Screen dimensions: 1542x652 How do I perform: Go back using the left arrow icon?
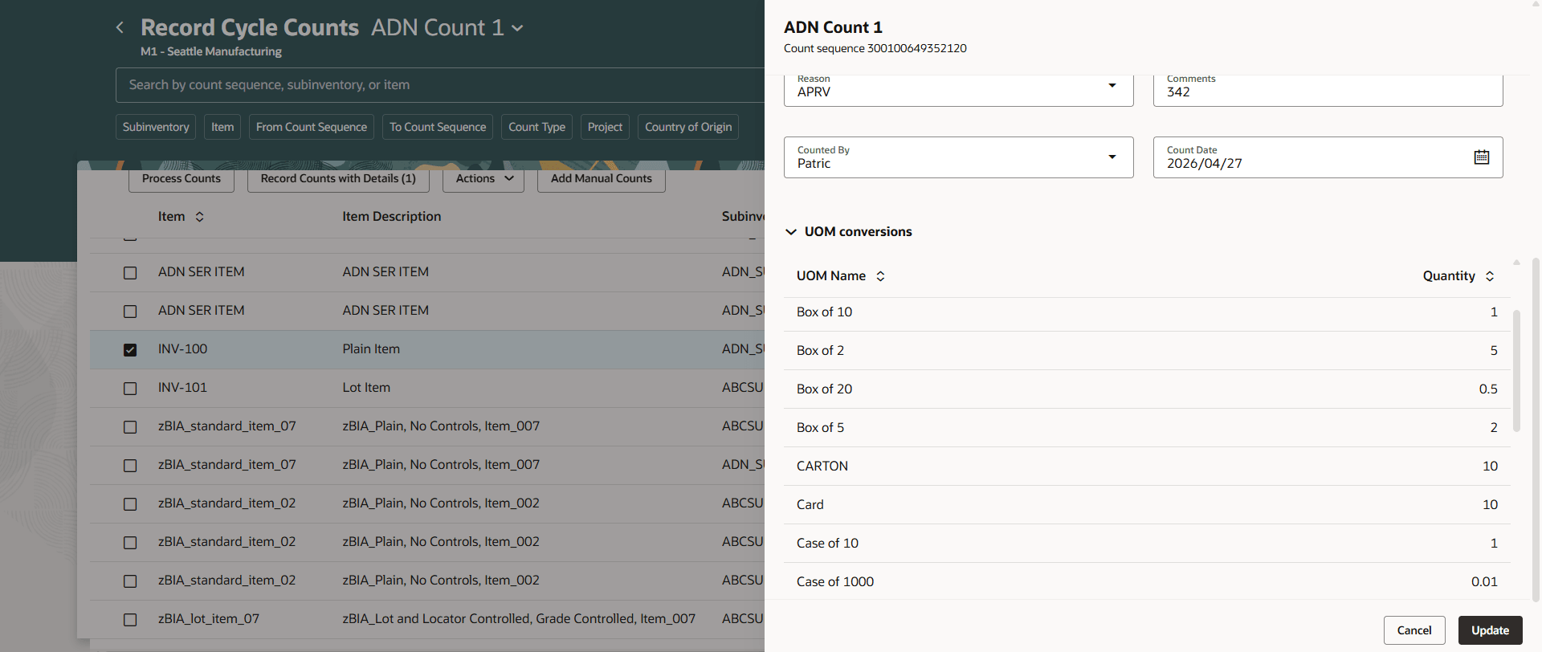[120, 27]
